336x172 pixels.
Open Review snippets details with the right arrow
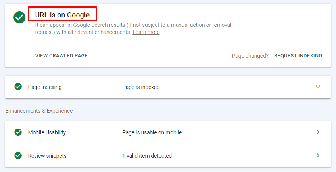pyautogui.click(x=318, y=155)
